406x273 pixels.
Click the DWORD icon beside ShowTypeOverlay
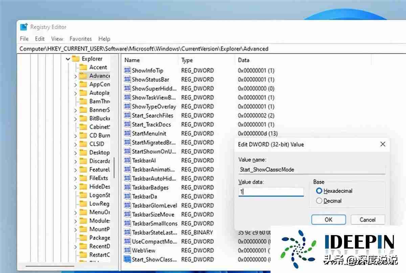(x=127, y=106)
